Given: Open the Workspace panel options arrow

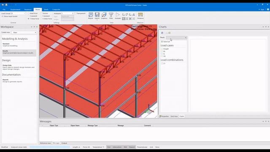Looking at the screenshot, I should tap(32, 27).
